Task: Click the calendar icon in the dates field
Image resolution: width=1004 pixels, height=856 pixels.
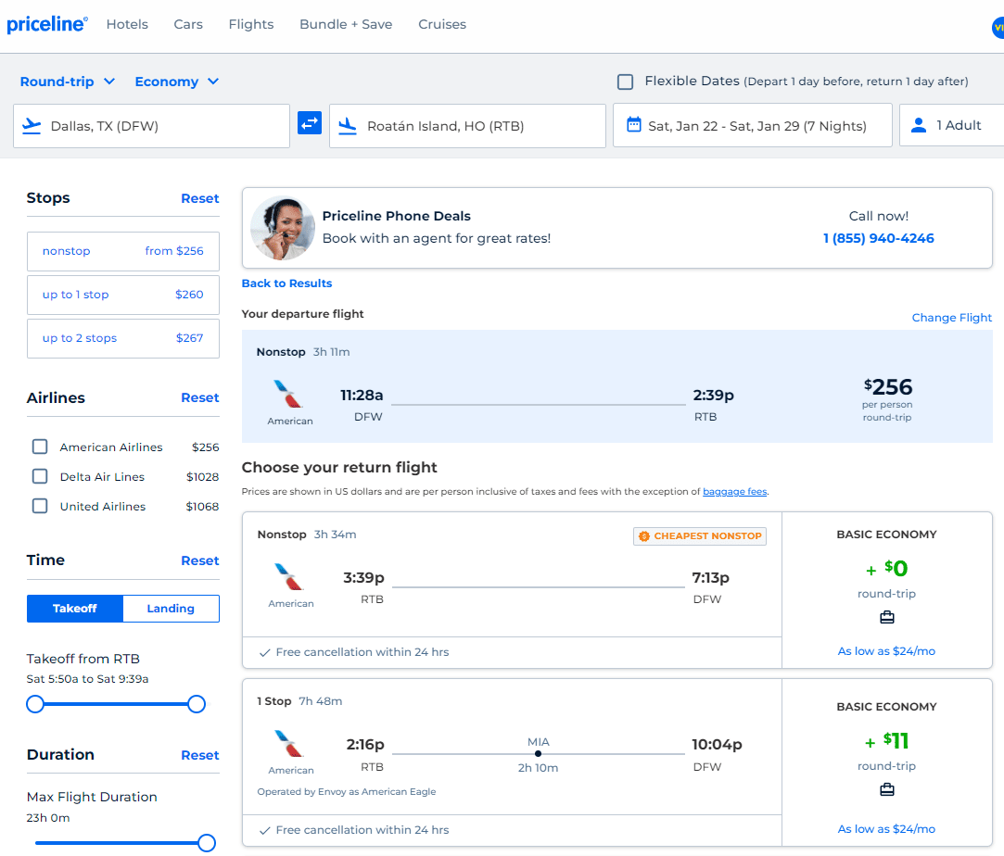Action: 633,124
